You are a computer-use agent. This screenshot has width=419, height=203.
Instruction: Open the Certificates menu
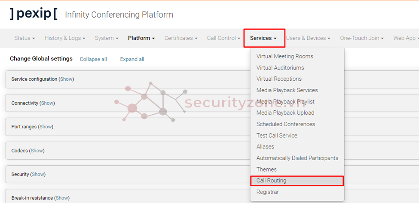181,38
